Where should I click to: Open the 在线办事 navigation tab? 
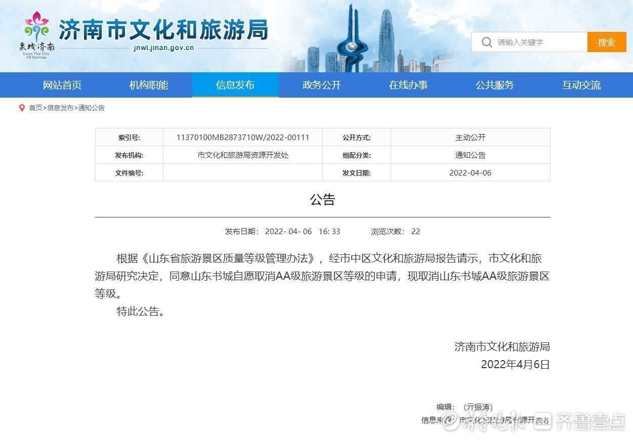(408, 85)
